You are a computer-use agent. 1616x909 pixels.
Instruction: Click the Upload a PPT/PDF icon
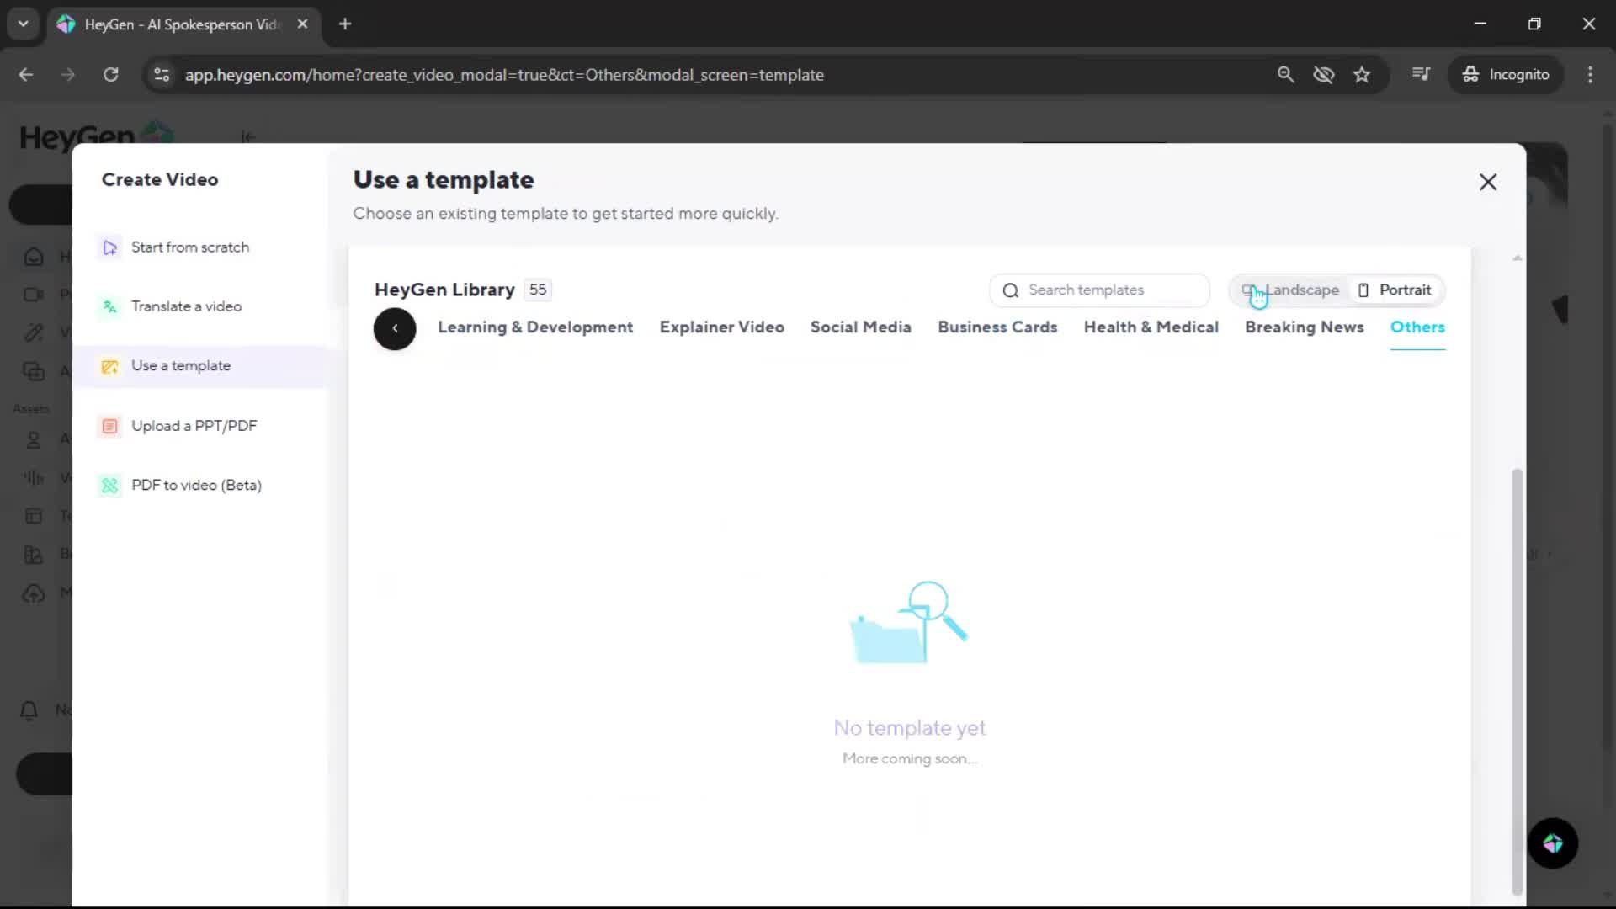(109, 426)
